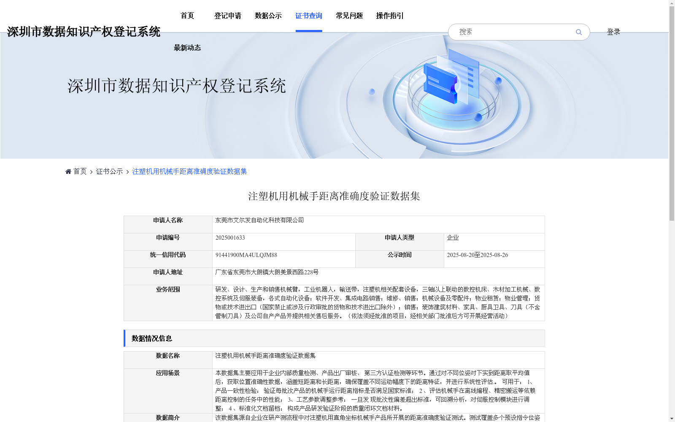Click the search magnifier icon
675x422 pixels.
point(578,32)
